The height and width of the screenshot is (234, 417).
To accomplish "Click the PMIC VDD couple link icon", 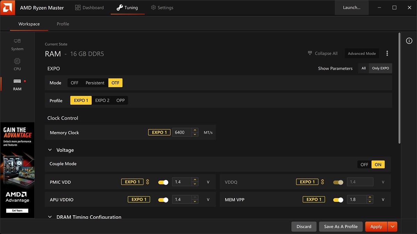I will pyautogui.click(x=148, y=182).
